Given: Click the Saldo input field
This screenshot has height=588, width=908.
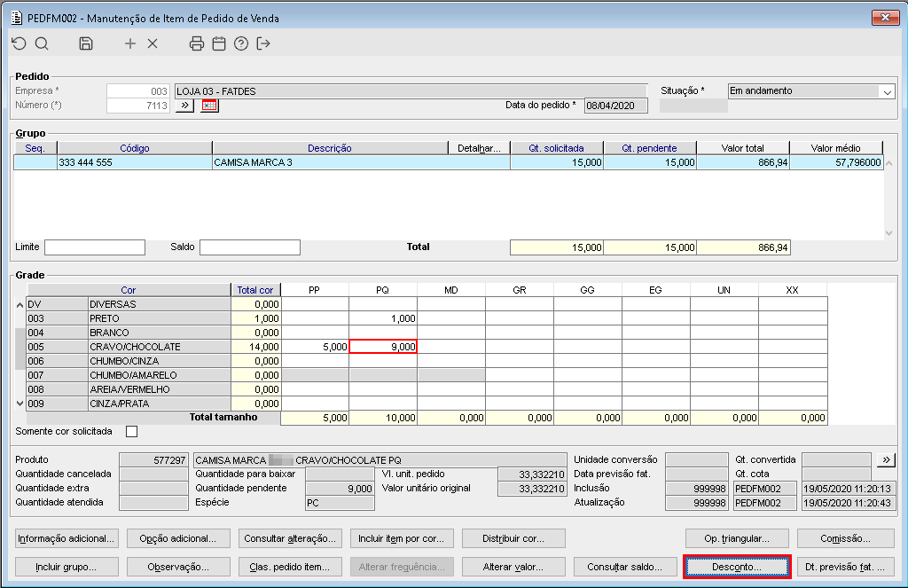Looking at the screenshot, I should tap(249, 247).
